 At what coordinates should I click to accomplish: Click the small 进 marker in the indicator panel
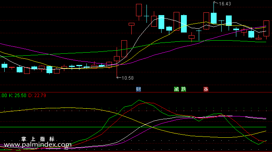[66, 147]
